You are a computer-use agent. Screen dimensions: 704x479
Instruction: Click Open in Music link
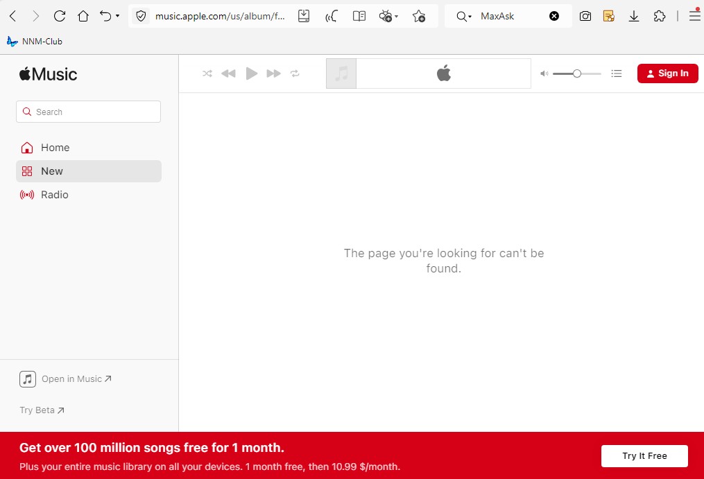(66, 379)
